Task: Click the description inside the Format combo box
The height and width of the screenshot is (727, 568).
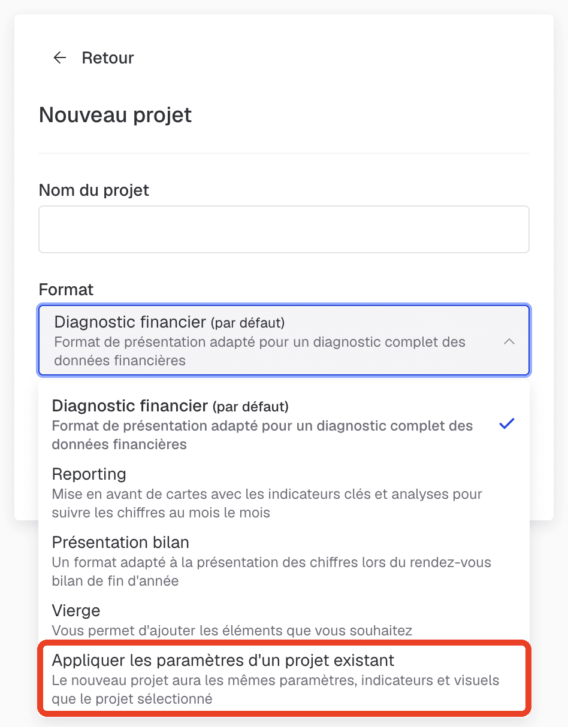Action: pos(260,352)
